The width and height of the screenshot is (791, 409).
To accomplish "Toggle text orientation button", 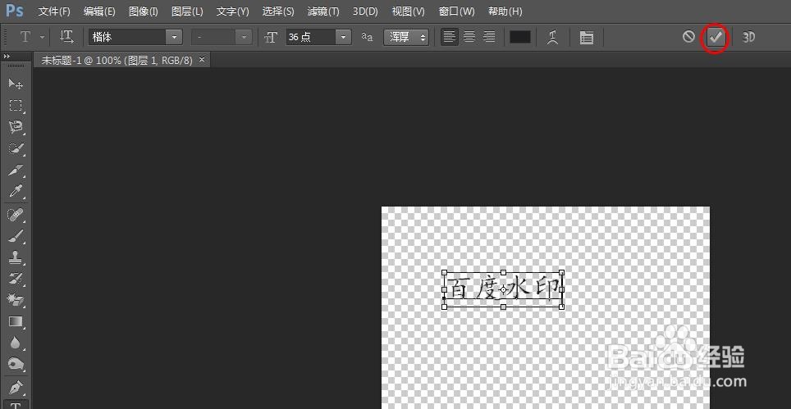I will [66, 37].
